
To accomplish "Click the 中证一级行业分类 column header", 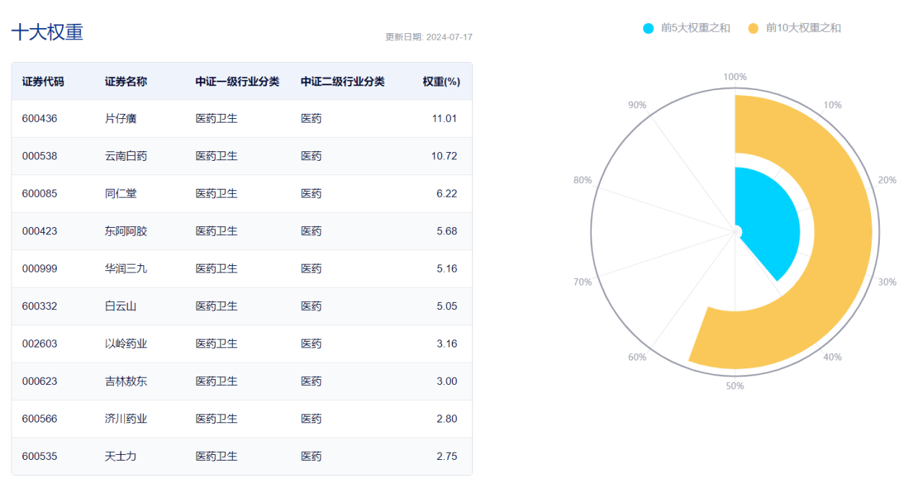I will (x=237, y=81).
